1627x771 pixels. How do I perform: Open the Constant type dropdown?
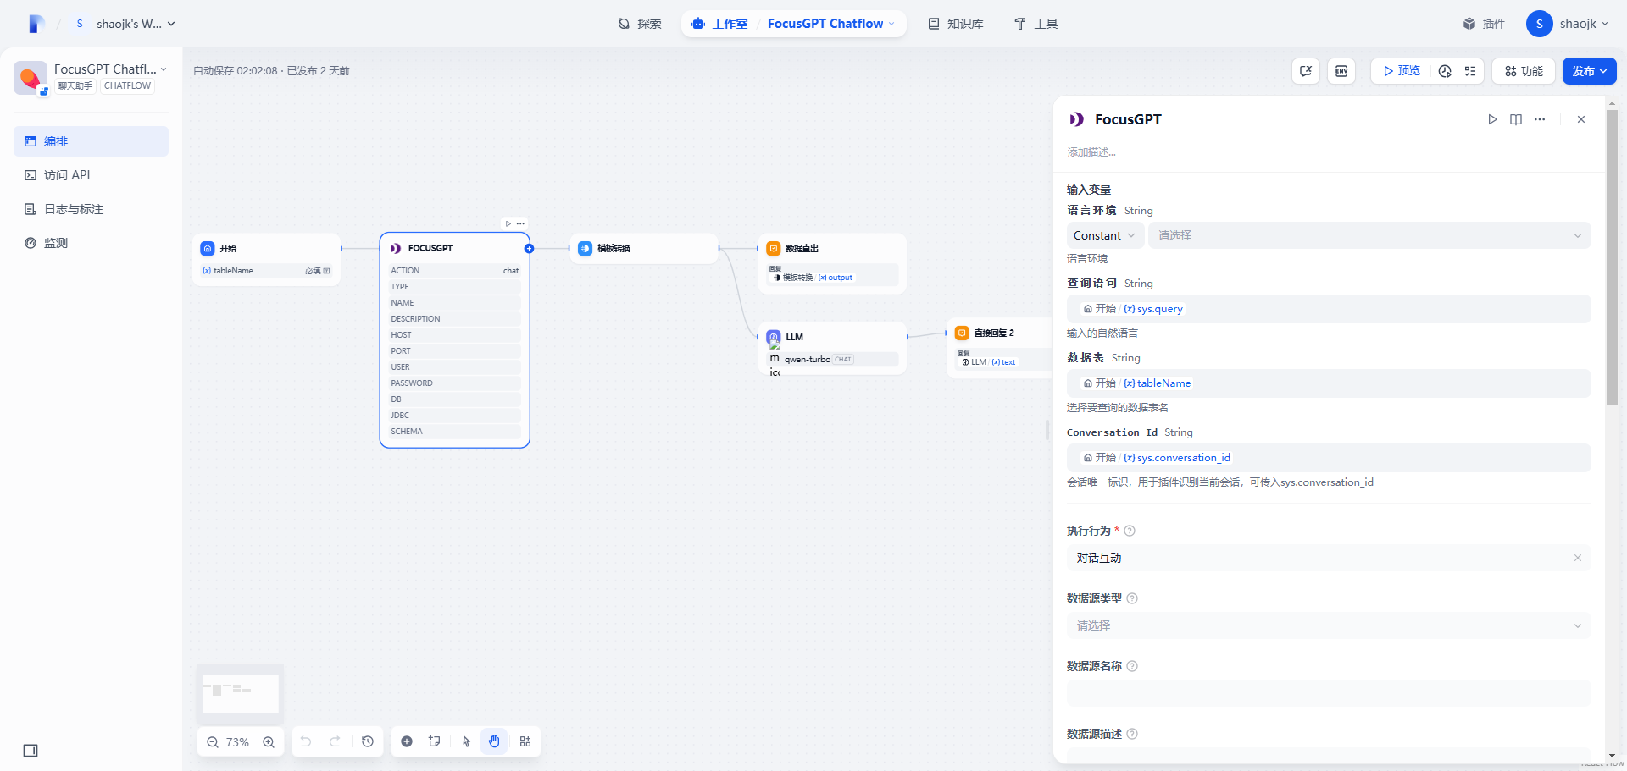point(1105,235)
